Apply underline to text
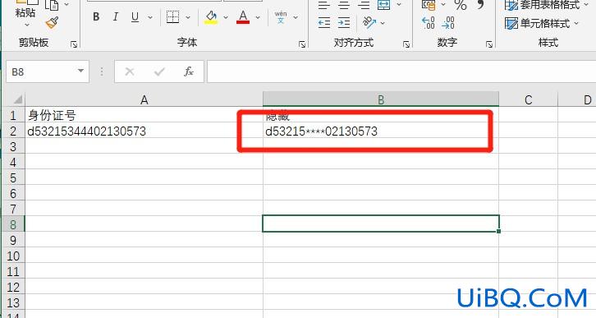 point(135,16)
